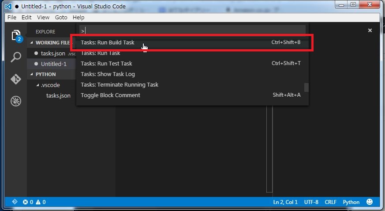Collapse the PYTHON folder section
The width and height of the screenshot is (385, 211).
tap(31, 74)
